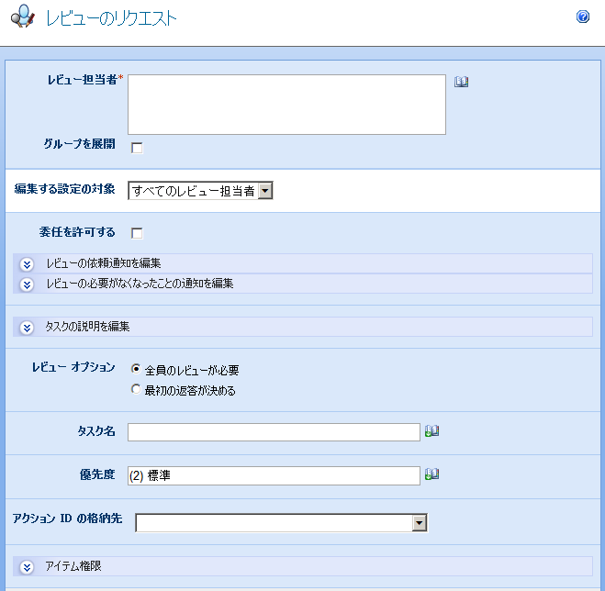Click the help icon in the header
Screen dimensions: 605x591
pyautogui.click(x=582, y=17)
